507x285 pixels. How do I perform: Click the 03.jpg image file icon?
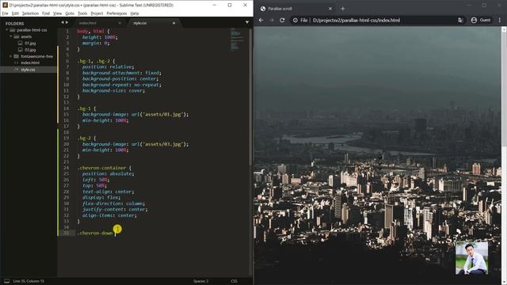[21, 50]
